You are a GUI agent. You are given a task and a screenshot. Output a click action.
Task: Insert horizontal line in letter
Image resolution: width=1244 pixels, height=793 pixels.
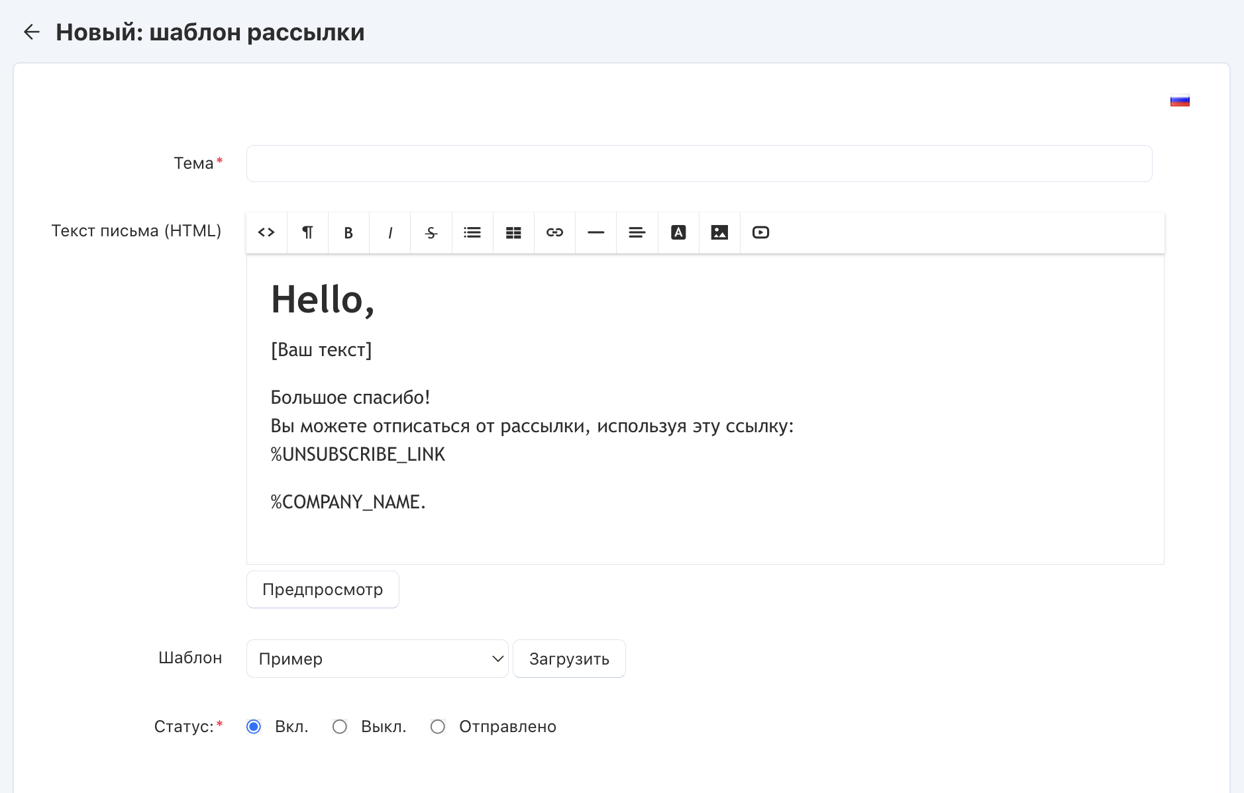pos(596,232)
